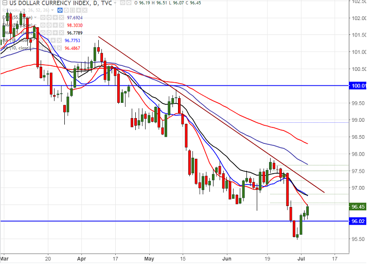This screenshot has height=279, width=373.
Task: Click the EMA value 97.6924
Action: pyautogui.click(x=75, y=17)
